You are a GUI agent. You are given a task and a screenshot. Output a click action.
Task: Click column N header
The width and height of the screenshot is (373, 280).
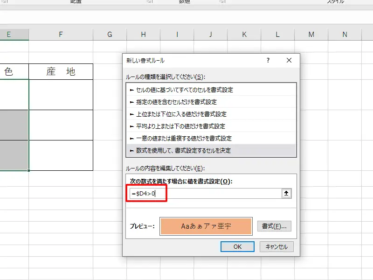tap(345, 35)
